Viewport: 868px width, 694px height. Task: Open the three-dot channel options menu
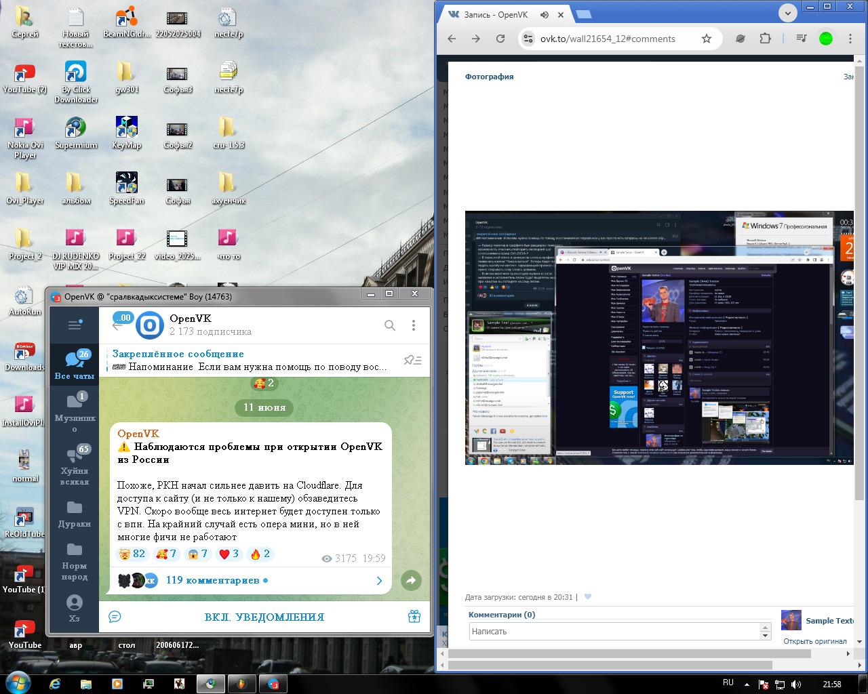(x=414, y=325)
